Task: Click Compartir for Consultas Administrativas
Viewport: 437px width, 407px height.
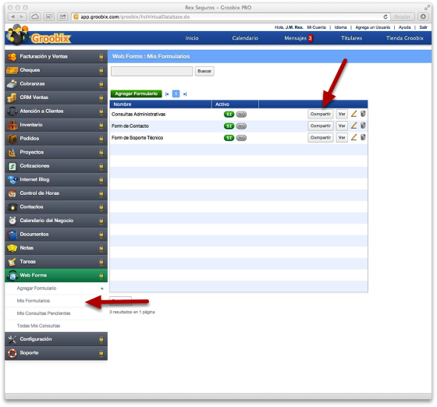Action: tap(321, 114)
